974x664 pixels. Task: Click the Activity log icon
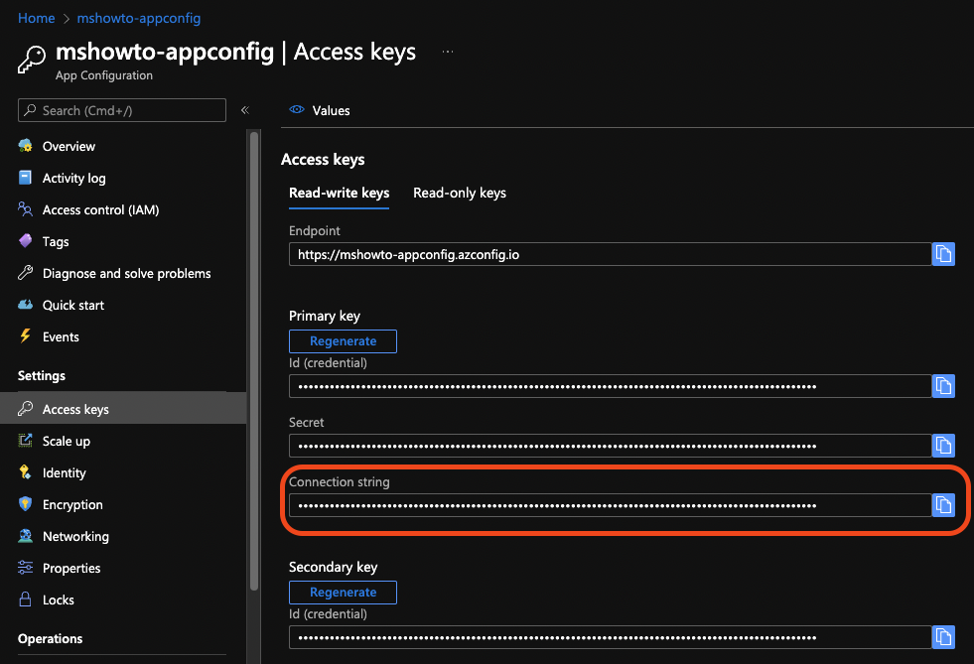point(26,178)
